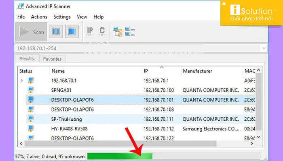Viewport: 283px width, 161px height.
Task: Click the horizontal scrollbar left arrow
Action: [21, 143]
